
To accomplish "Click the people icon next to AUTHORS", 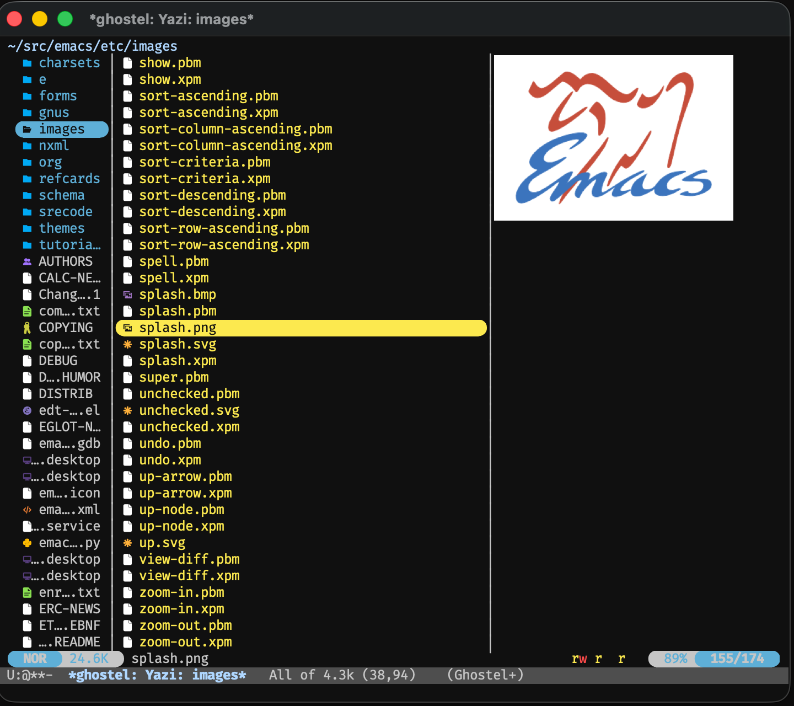I will [27, 262].
